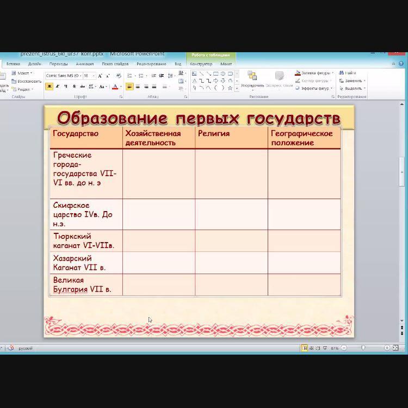Viewport: 408px width, 408px height.
Task: Open change case Aa dropdown
Action: [x=103, y=86]
